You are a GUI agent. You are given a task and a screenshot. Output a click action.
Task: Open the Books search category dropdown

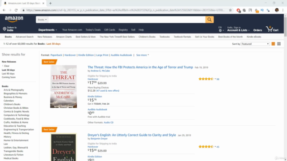(x=42, y=20)
